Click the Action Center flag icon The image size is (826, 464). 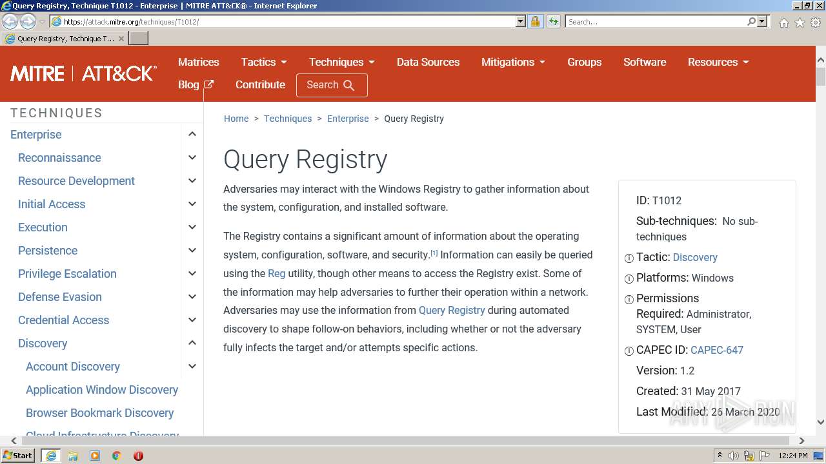[x=766, y=456]
